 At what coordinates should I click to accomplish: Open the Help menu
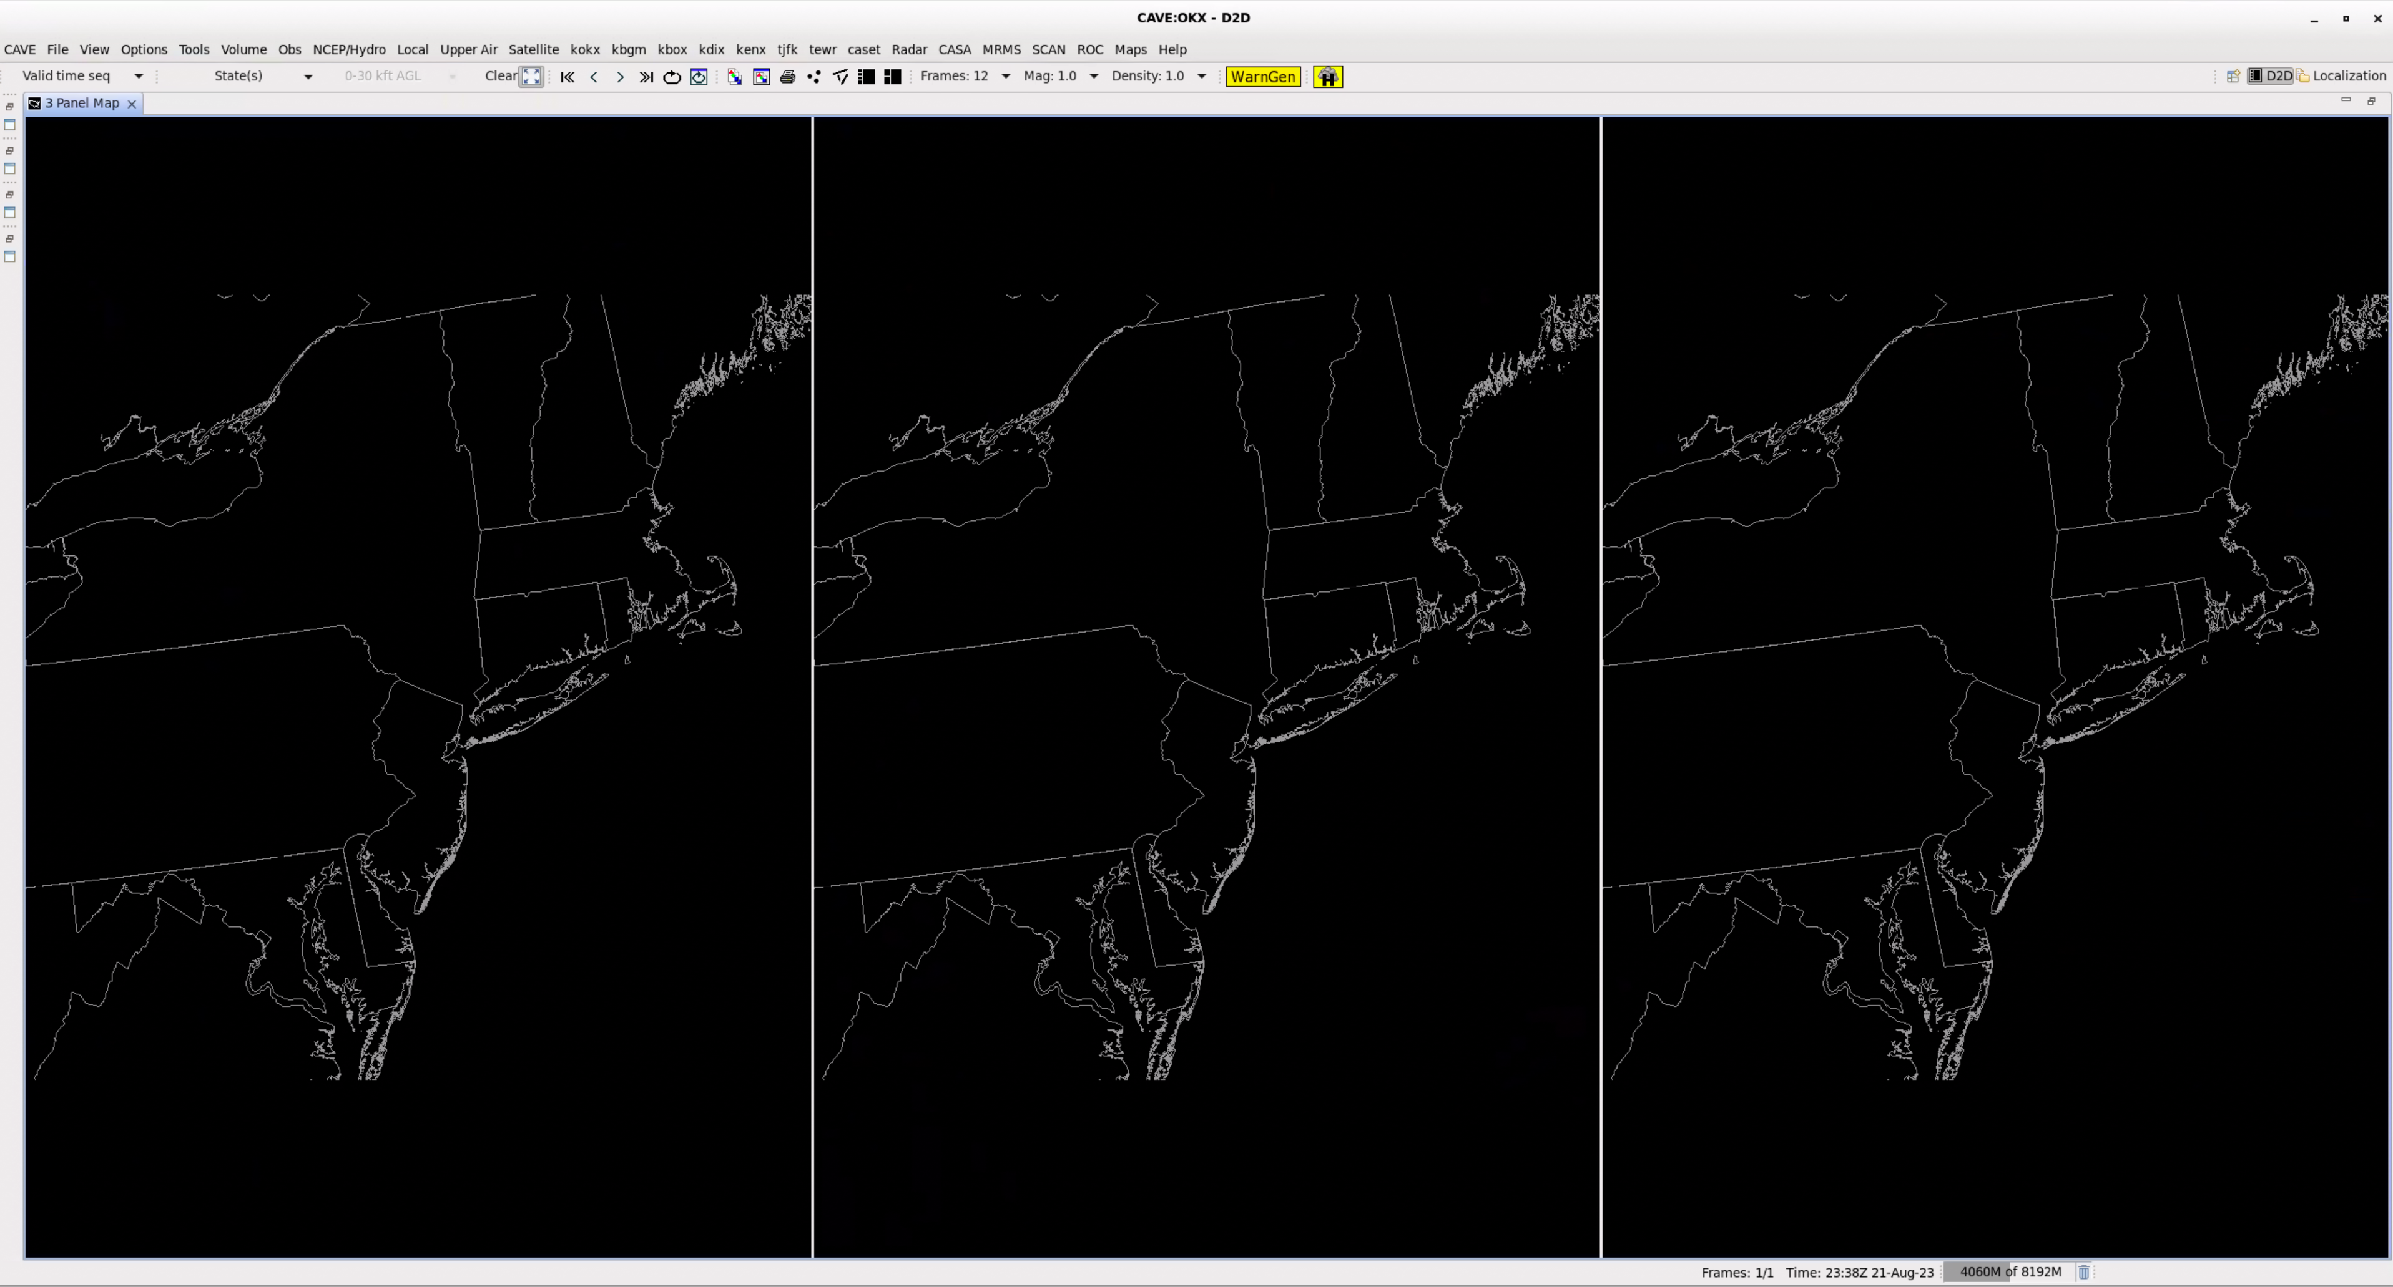[1172, 50]
